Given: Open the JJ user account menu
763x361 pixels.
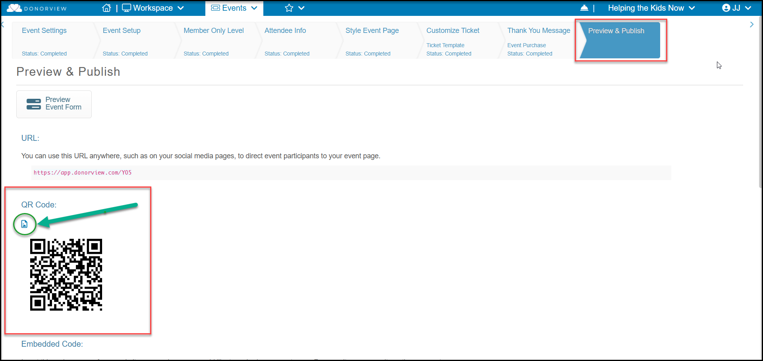Looking at the screenshot, I should [x=737, y=8].
